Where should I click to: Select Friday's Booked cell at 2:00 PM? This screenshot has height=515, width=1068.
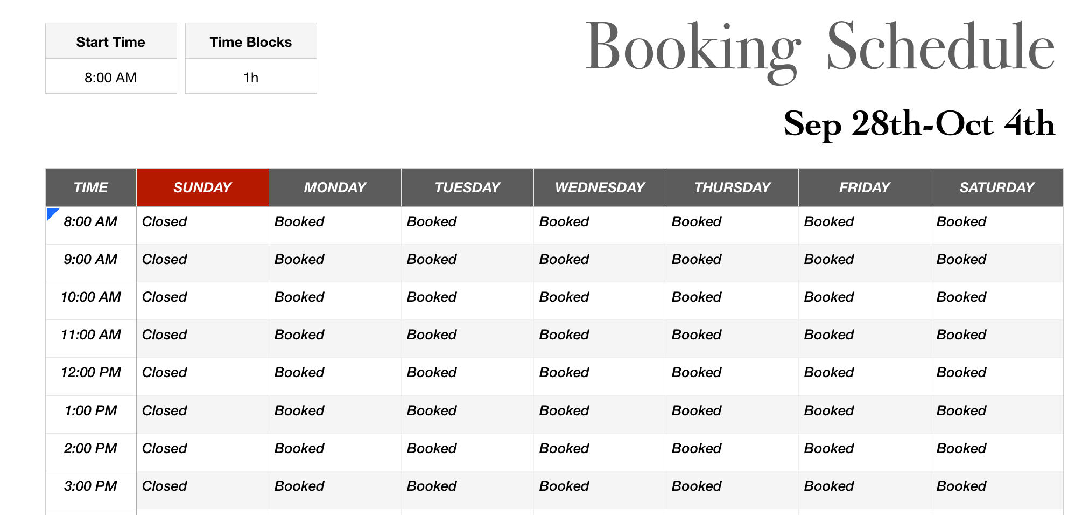pos(829,448)
